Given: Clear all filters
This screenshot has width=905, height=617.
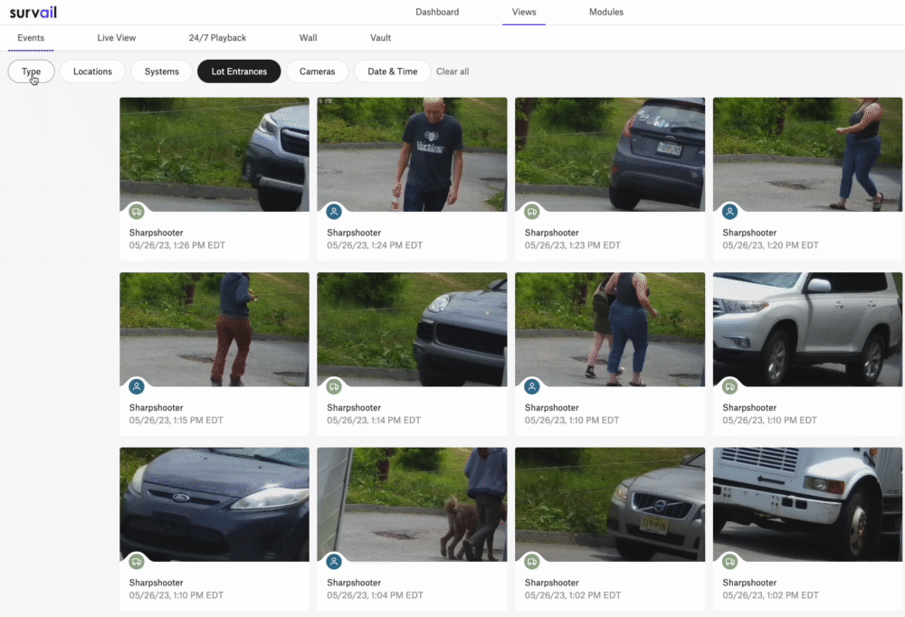Looking at the screenshot, I should (x=452, y=71).
